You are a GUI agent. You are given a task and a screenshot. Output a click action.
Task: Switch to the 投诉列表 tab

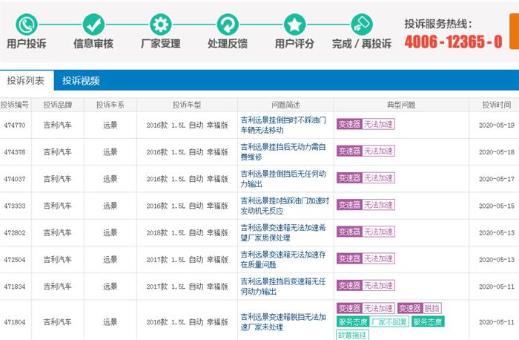point(26,80)
